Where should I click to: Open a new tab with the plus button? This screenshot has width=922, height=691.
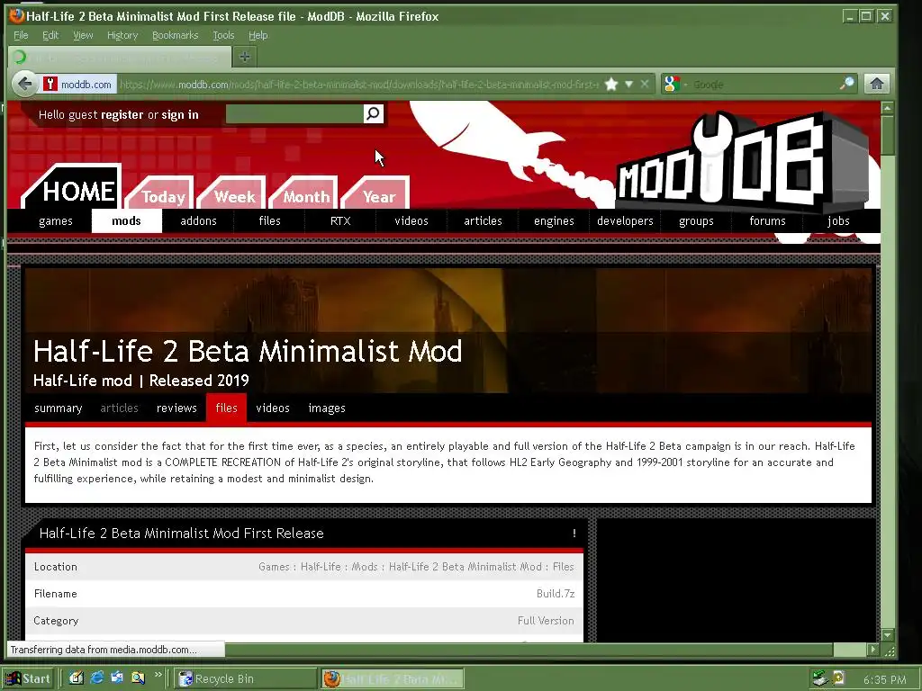pos(245,57)
